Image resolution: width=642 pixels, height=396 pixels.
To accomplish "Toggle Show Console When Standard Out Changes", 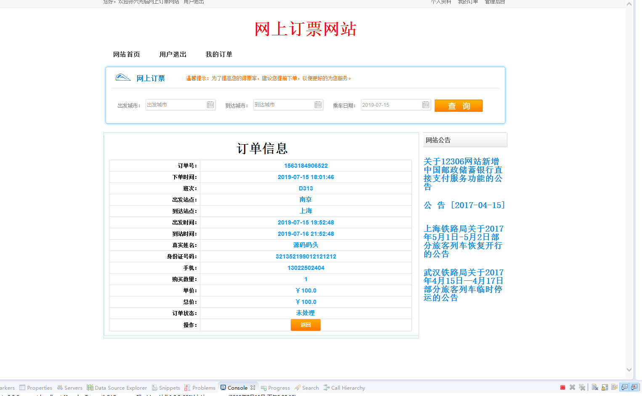I will point(623,387).
